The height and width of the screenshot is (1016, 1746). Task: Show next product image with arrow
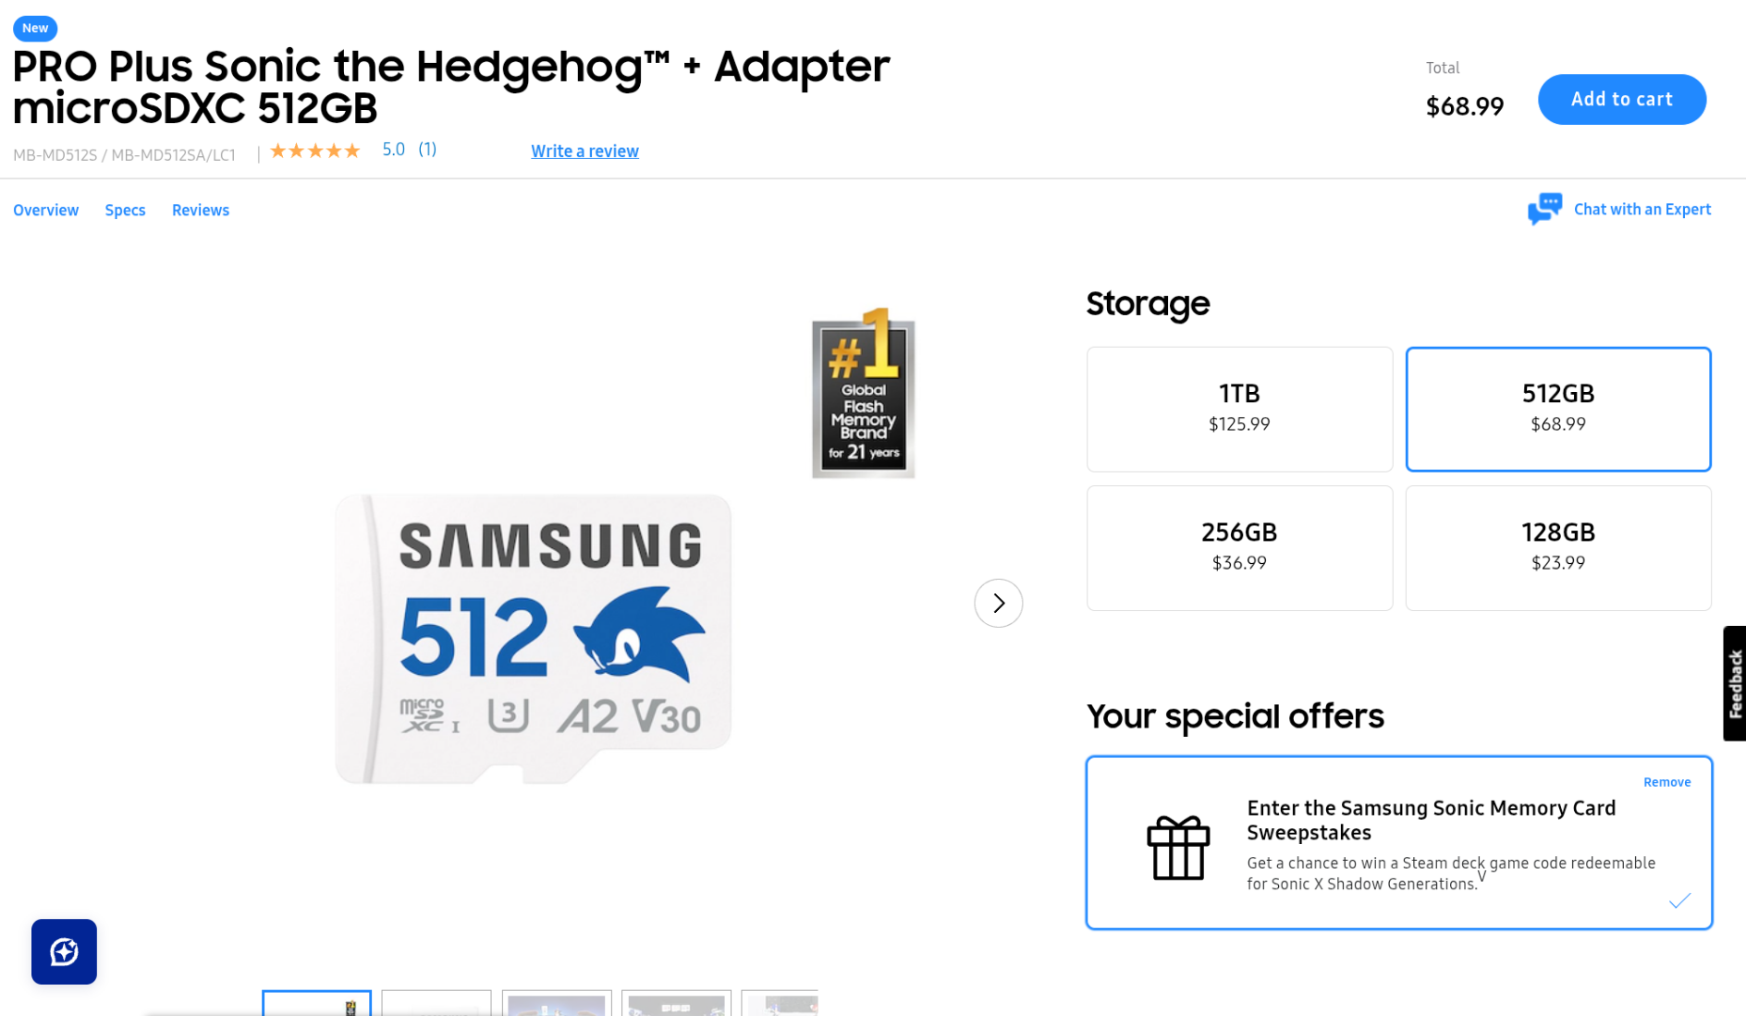(998, 603)
